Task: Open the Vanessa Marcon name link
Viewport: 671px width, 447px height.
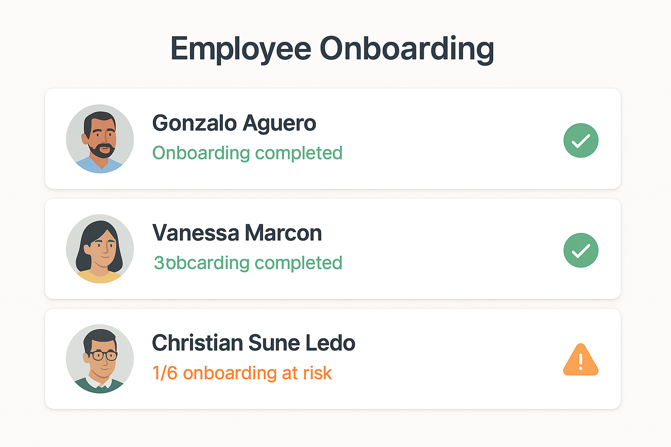Action: [x=237, y=233]
